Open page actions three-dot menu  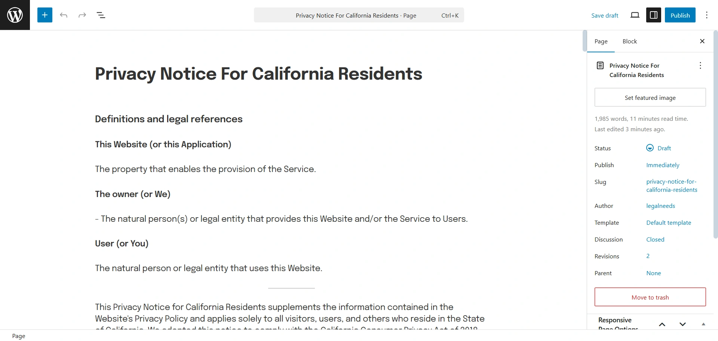pos(700,65)
